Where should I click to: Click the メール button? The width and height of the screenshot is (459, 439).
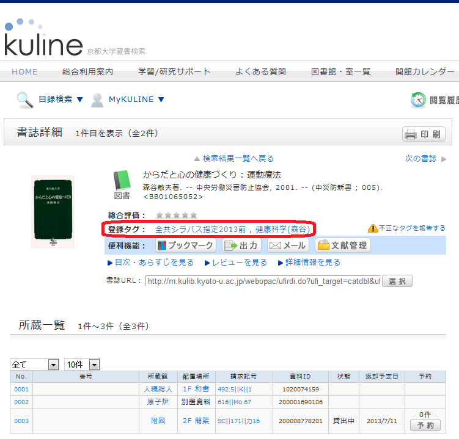coord(288,245)
